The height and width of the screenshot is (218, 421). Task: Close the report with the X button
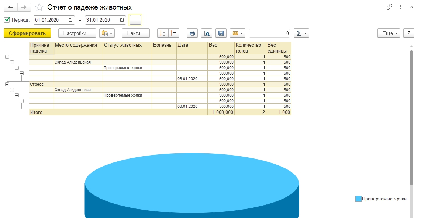pos(411,7)
